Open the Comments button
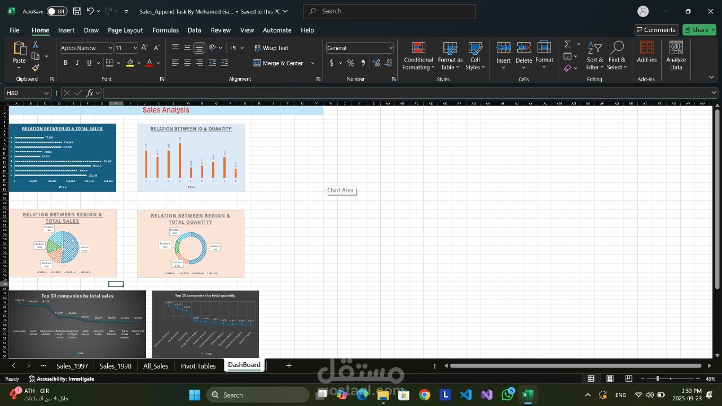 tap(655, 30)
